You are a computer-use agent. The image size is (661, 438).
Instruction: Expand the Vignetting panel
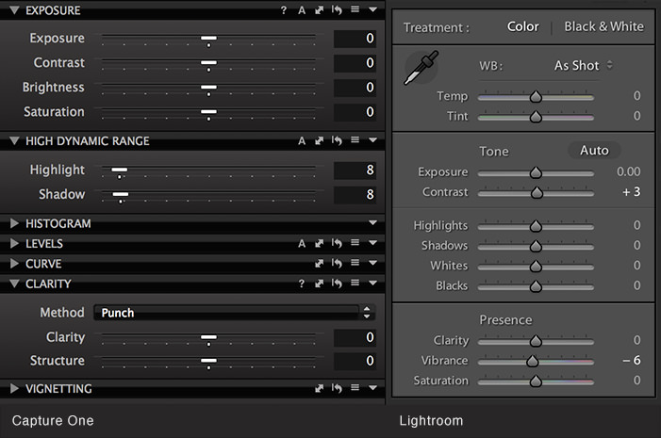point(14,388)
